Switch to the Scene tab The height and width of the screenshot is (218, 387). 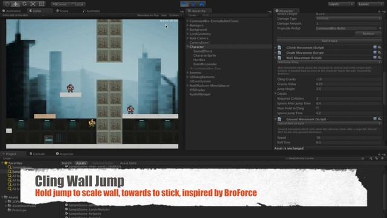[x=62, y=11]
